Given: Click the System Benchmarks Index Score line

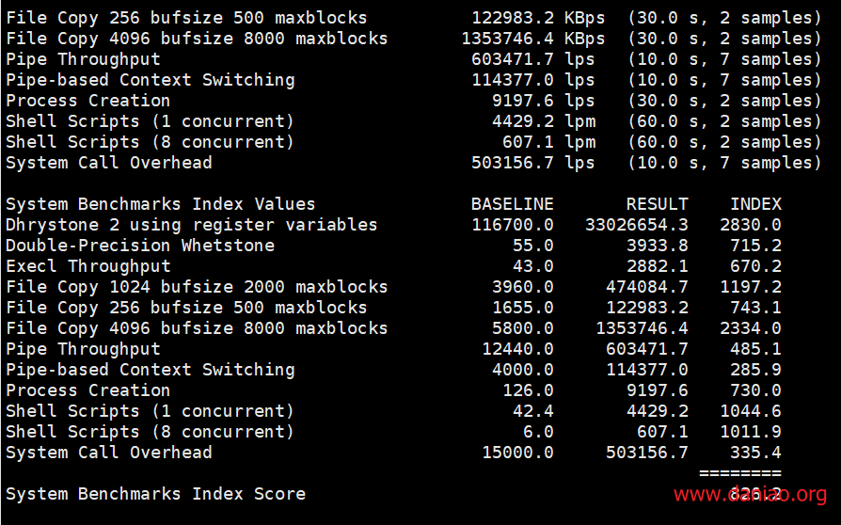Looking at the screenshot, I should tap(155, 494).
